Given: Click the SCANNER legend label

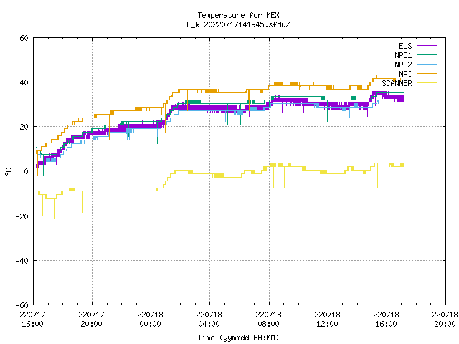Looking at the screenshot, I should click(397, 83).
